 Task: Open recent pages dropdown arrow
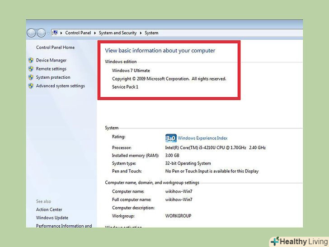(48, 33)
